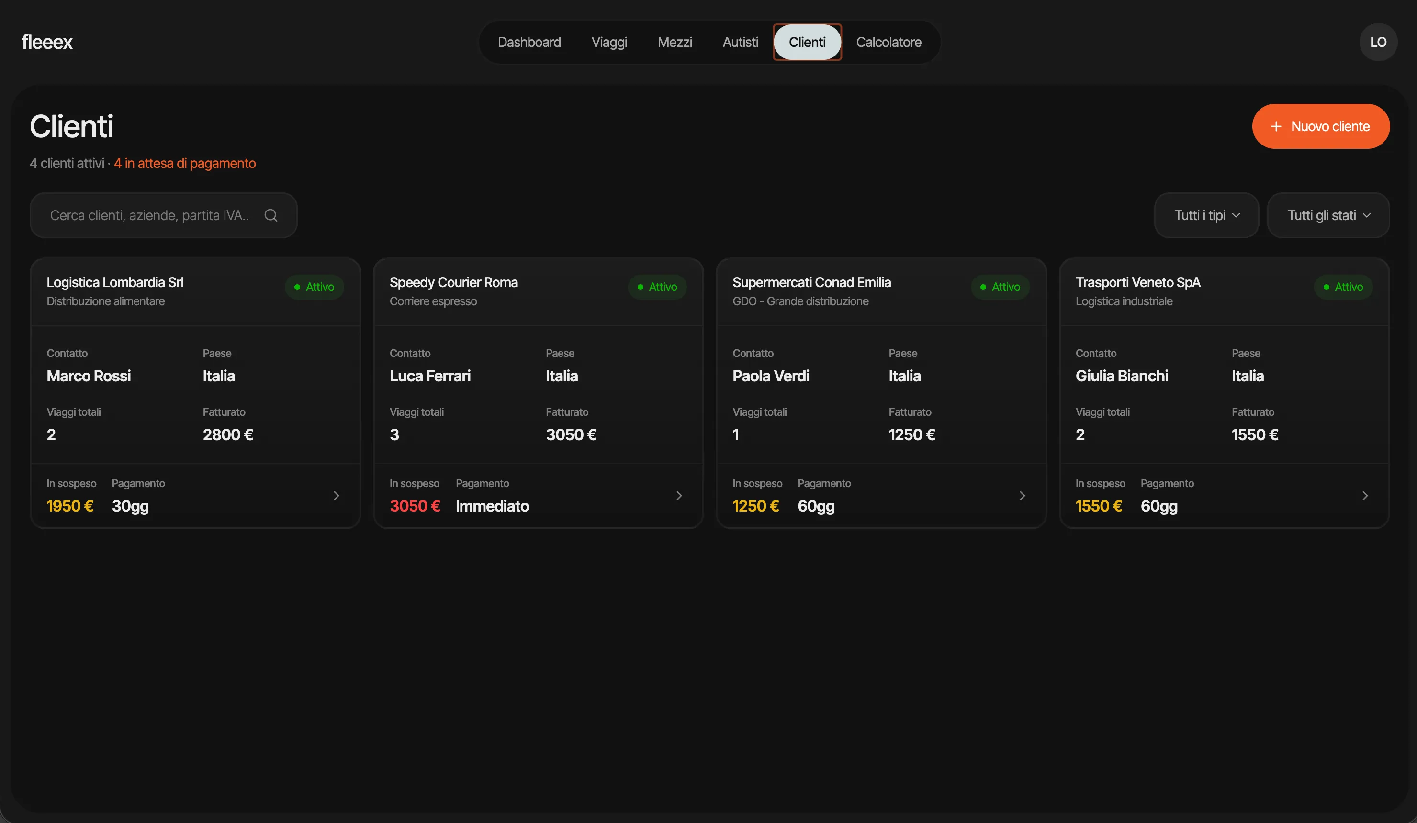Viewport: 1417px width, 823px height.
Task: Open the Logistica Lombardia Srl card
Action: tap(195, 393)
